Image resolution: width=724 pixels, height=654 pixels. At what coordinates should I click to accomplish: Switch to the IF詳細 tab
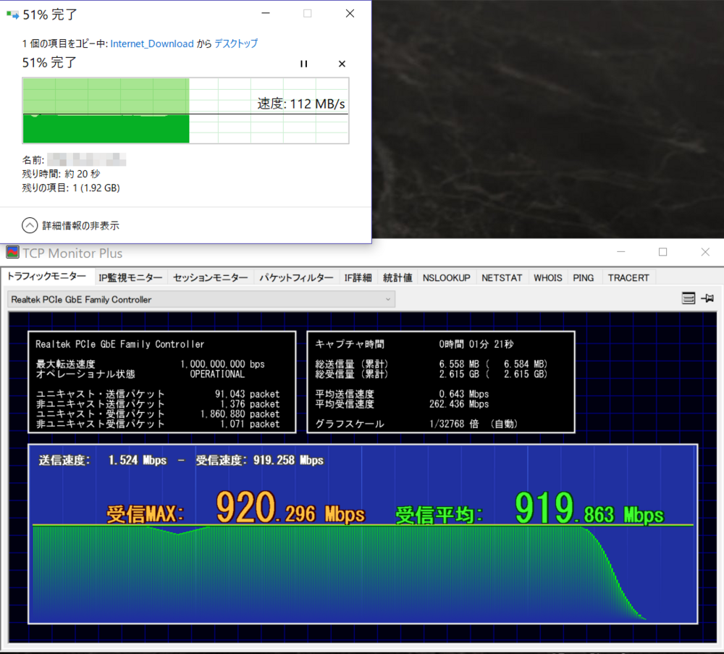pos(358,277)
